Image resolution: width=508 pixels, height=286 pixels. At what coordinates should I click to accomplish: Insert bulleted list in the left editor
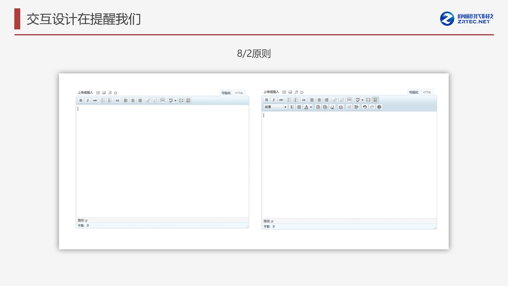coord(103,100)
